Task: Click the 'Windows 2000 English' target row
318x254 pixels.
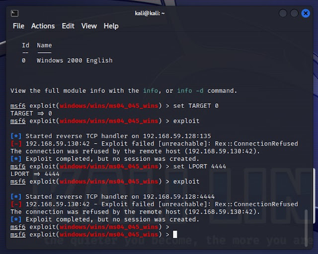Action: [67, 61]
